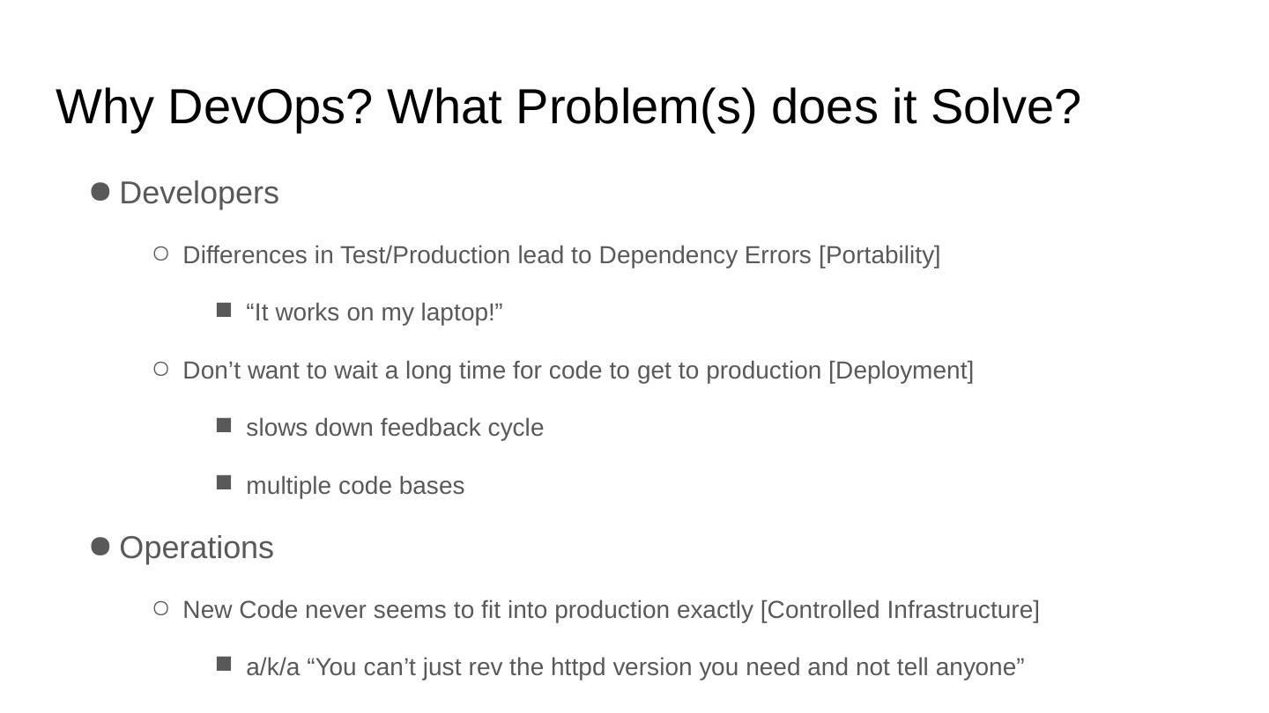Click the "[Deployment]" tag text

point(901,371)
